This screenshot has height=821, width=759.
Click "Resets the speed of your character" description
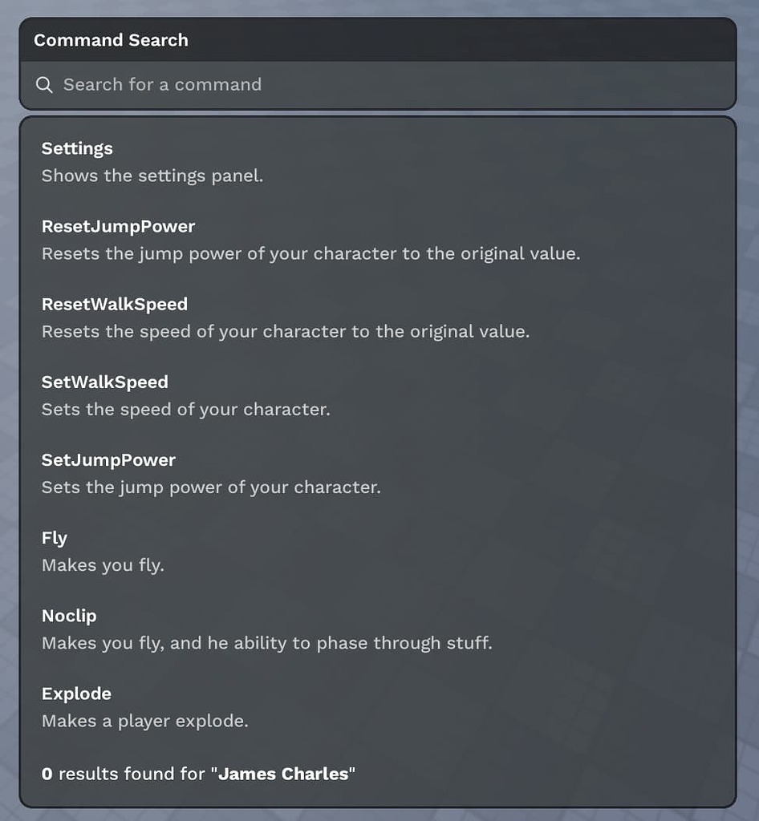pos(286,332)
